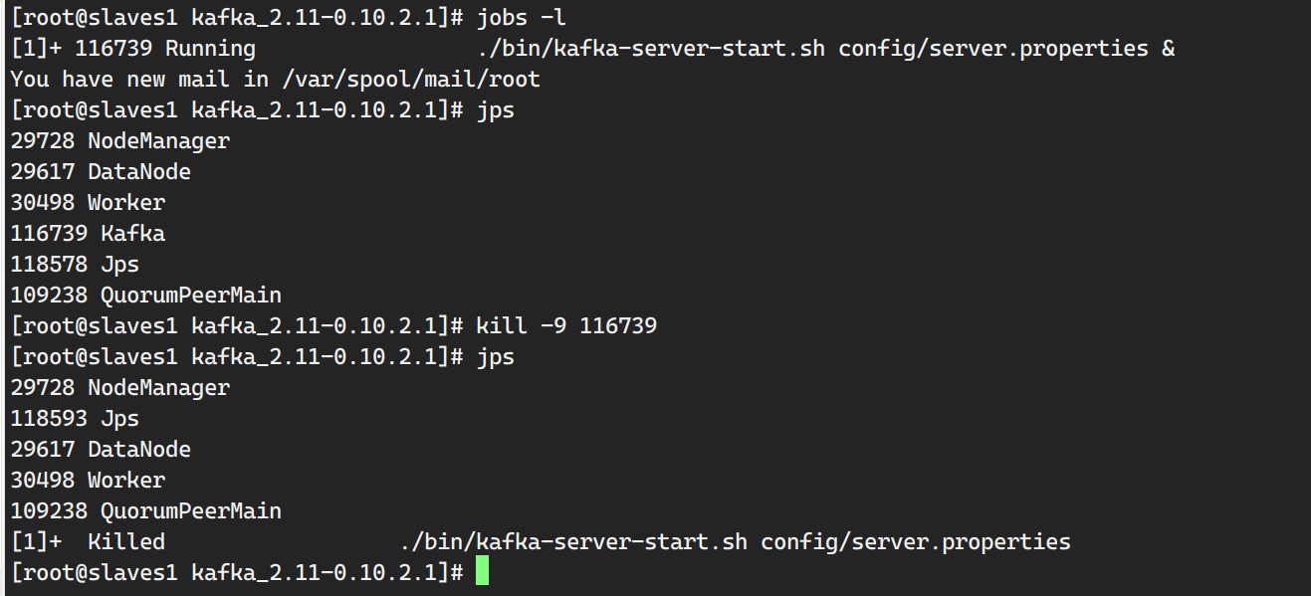Click the 'kill -9 116739' command

tap(566, 325)
